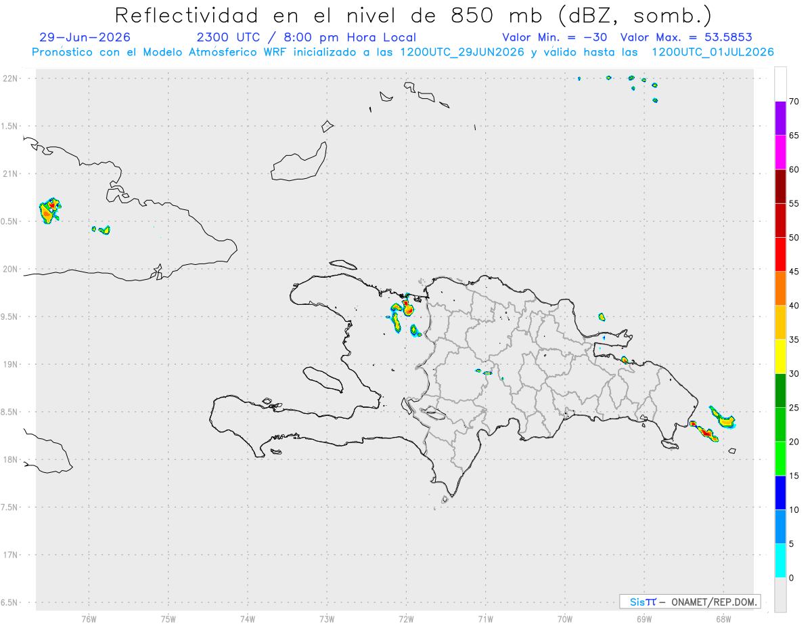Select the date text '29-Jun-2026'

[x=85, y=37]
